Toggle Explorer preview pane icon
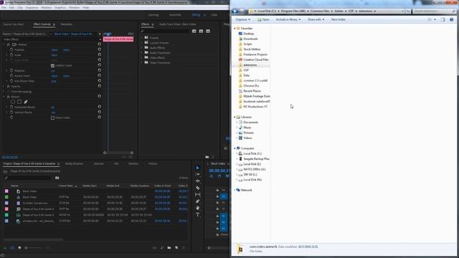The height and width of the screenshot is (258, 459). tap(443, 19)
